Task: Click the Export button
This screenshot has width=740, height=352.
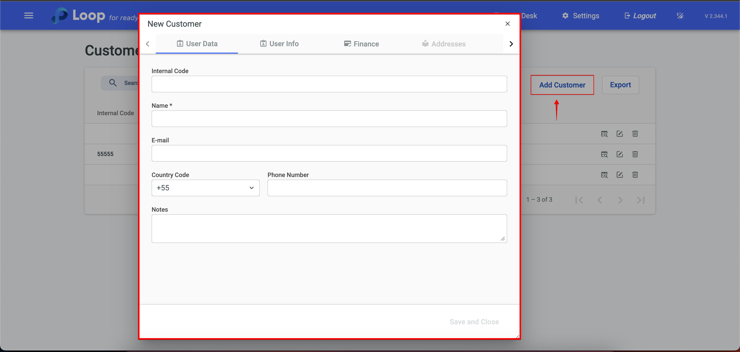Action: pos(620,85)
